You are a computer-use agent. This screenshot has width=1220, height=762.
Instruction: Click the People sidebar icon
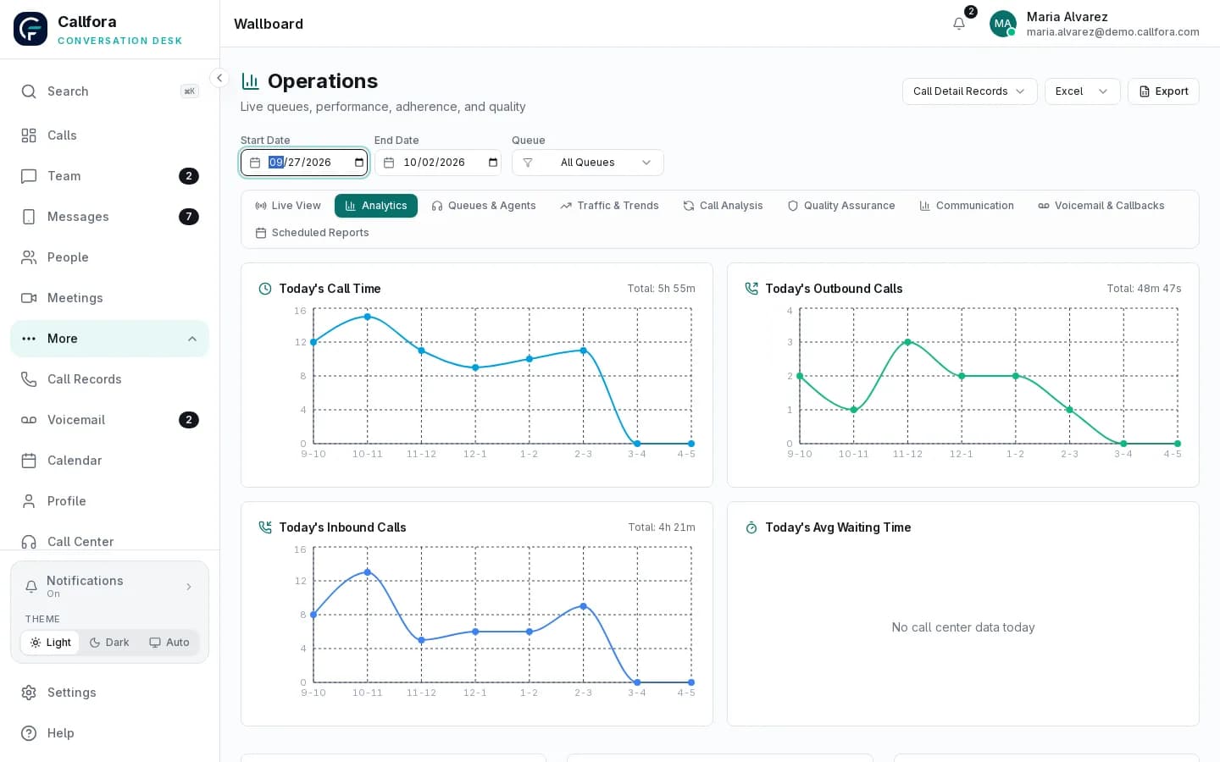(29, 257)
